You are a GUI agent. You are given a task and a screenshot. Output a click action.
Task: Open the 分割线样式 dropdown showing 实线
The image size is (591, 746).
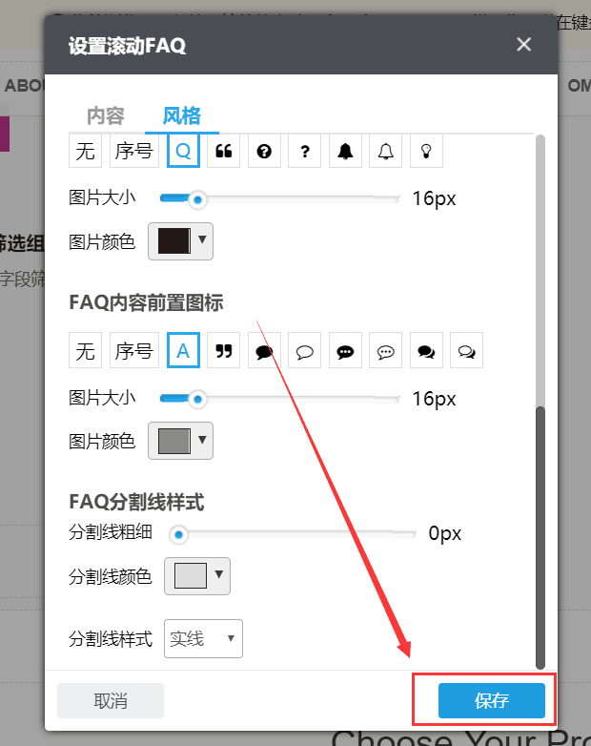204,639
